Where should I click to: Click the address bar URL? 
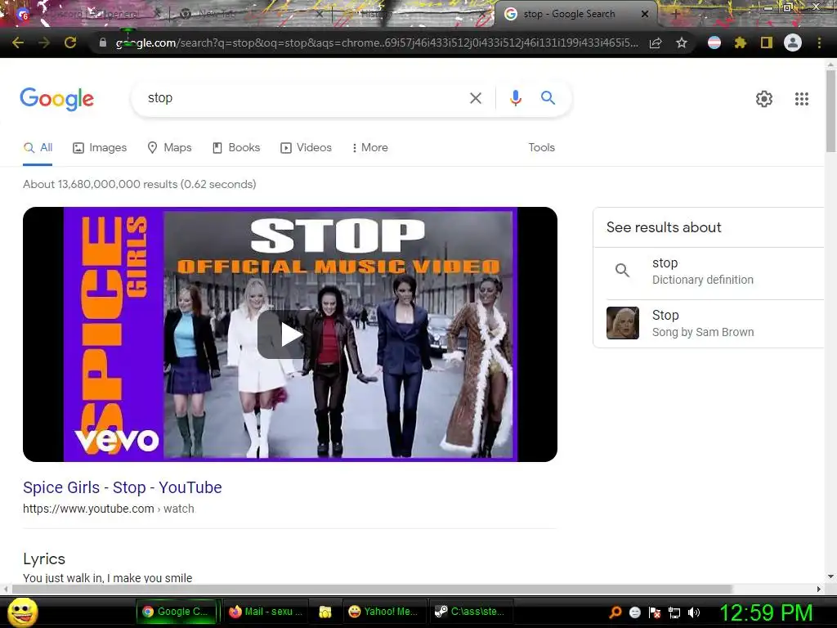[376, 43]
